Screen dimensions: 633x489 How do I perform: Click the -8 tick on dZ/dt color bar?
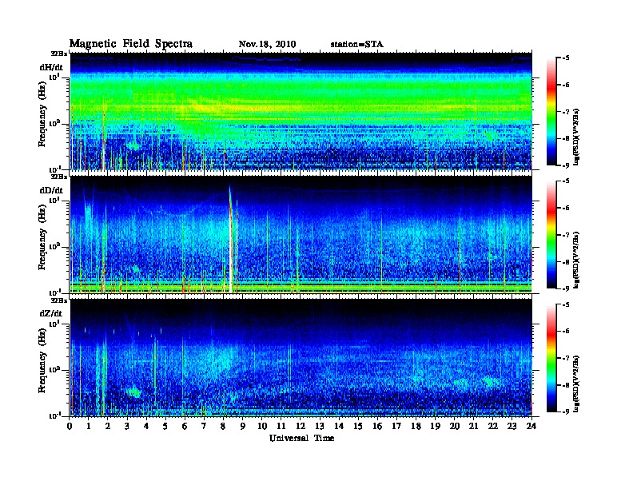coord(566,385)
